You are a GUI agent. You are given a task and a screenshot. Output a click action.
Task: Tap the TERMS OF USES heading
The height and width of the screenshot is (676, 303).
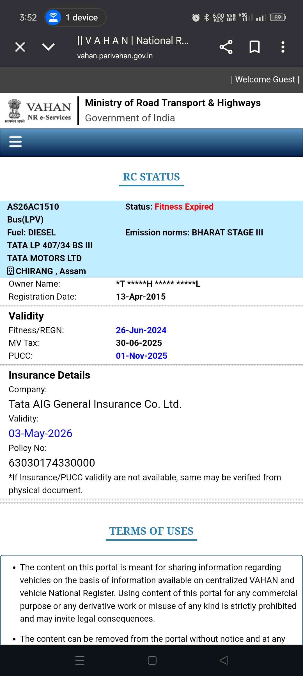point(151,531)
